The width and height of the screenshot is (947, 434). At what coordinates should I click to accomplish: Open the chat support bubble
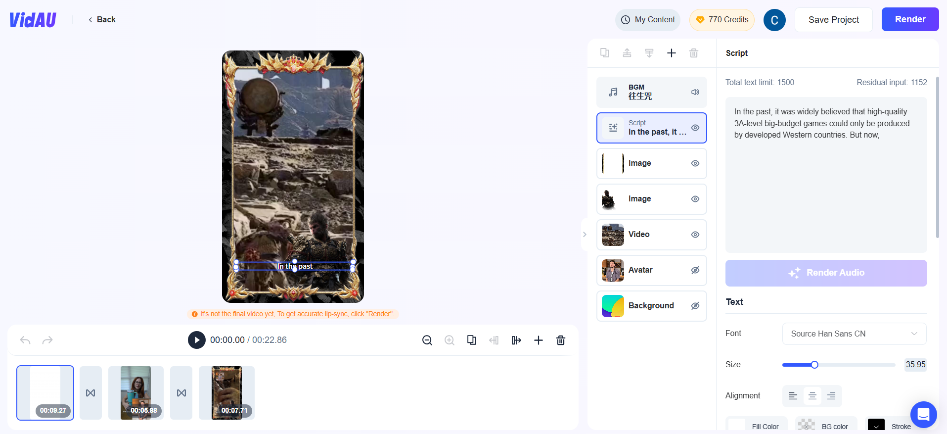click(x=923, y=414)
